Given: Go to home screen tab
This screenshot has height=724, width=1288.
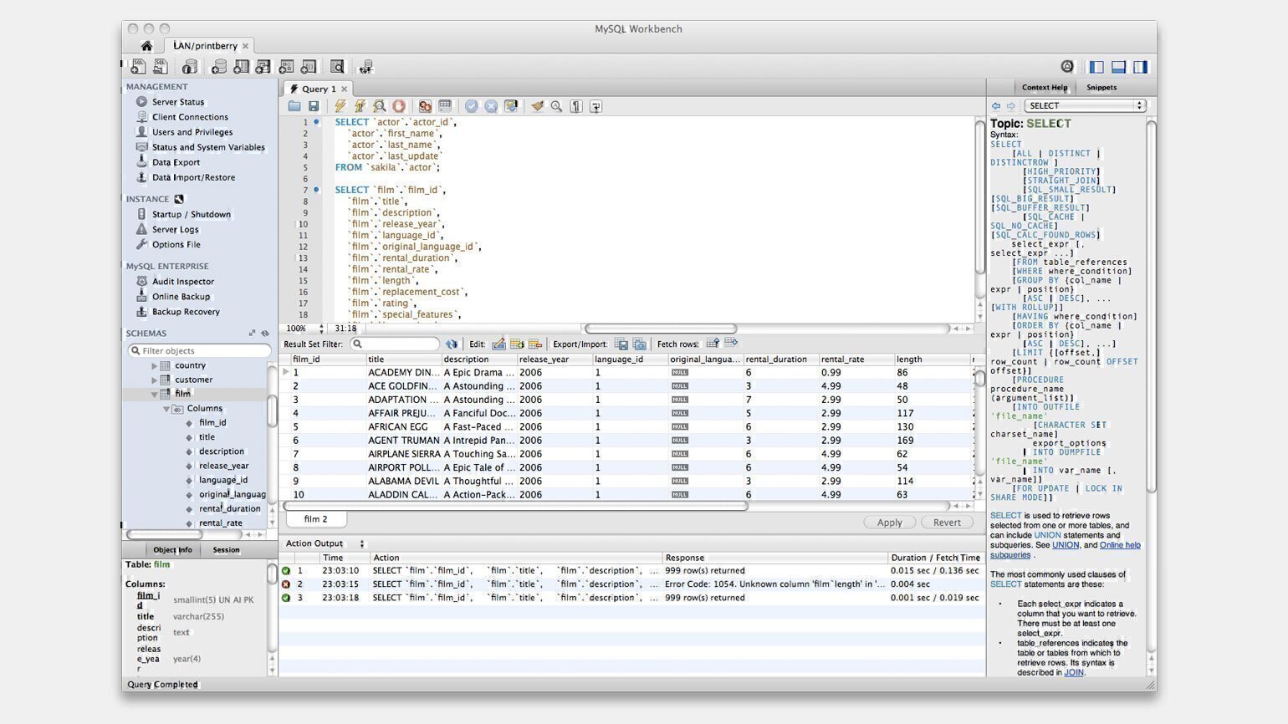Looking at the screenshot, I should (146, 46).
